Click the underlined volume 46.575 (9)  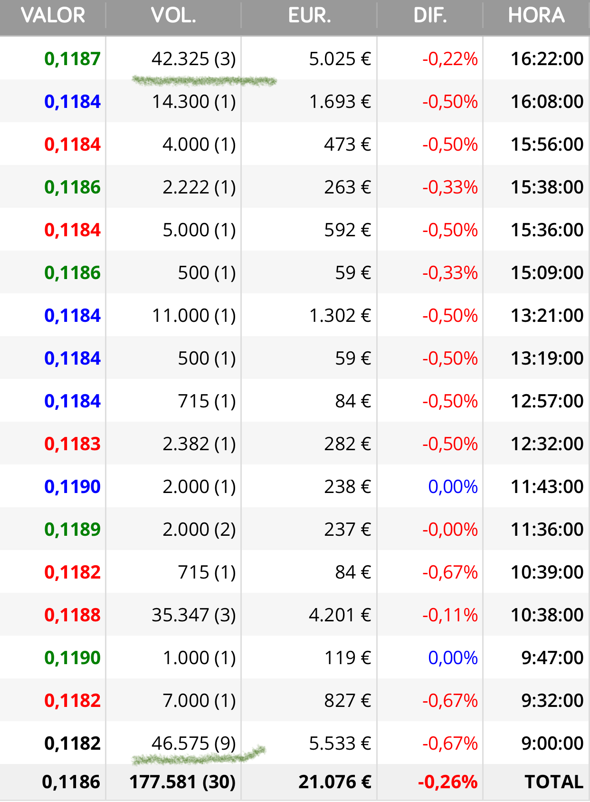tap(194, 744)
